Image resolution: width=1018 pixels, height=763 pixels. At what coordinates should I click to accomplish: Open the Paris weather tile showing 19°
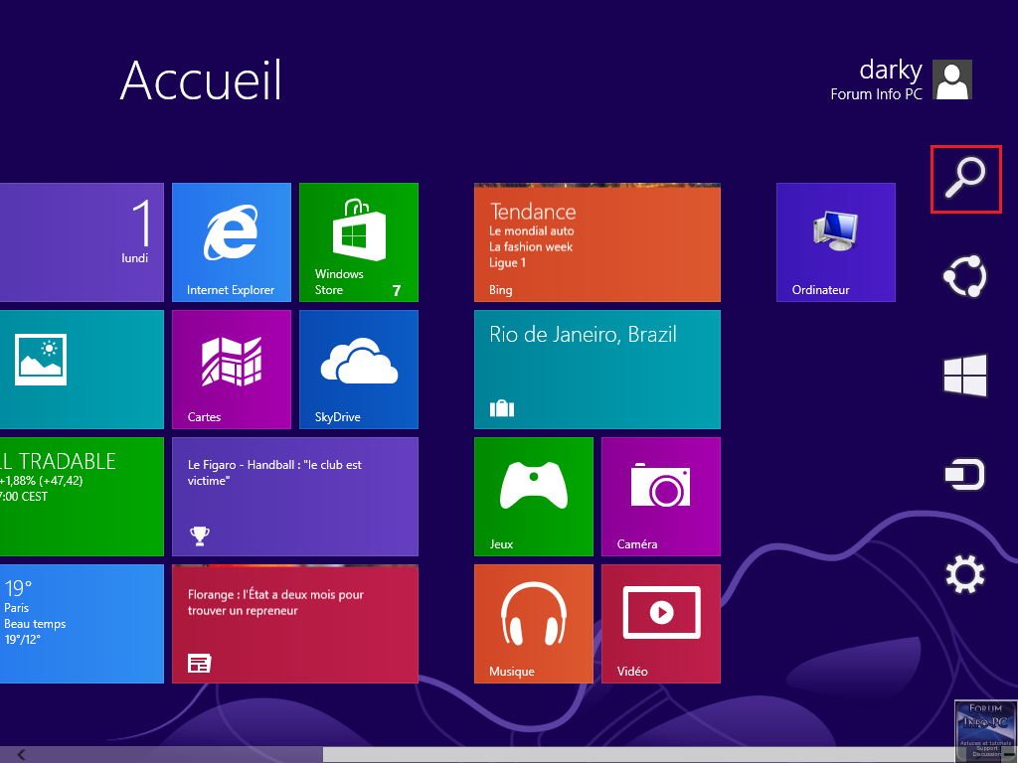tap(82, 624)
